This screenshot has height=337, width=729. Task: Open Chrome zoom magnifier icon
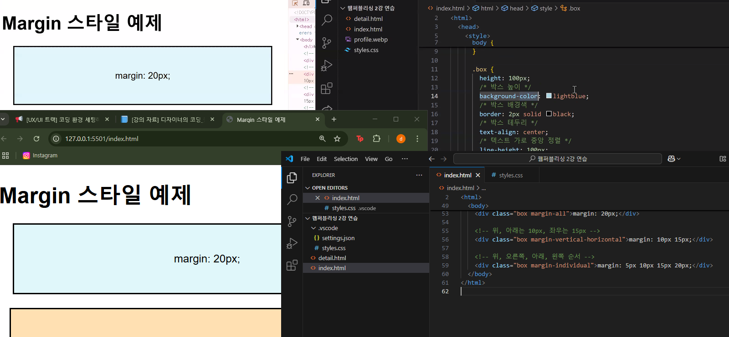[323, 139]
